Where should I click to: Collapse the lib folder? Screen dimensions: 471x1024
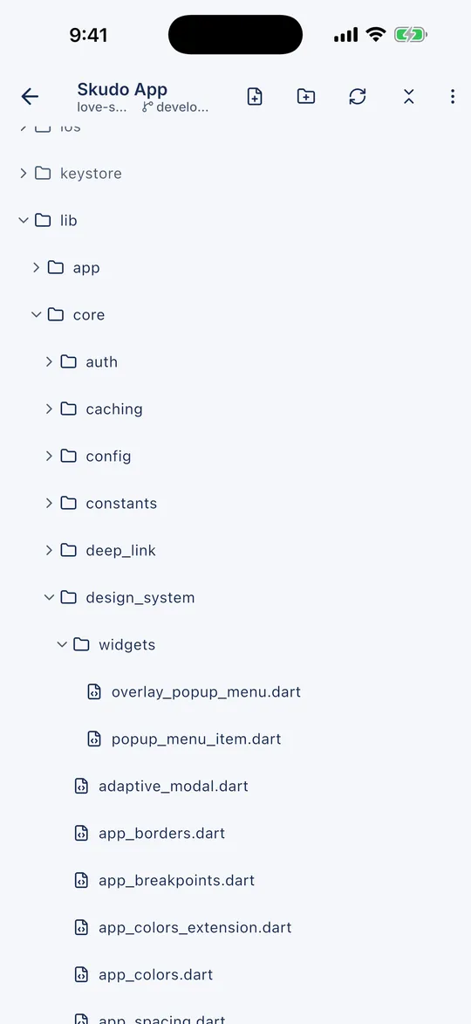pyautogui.click(x=48, y=220)
